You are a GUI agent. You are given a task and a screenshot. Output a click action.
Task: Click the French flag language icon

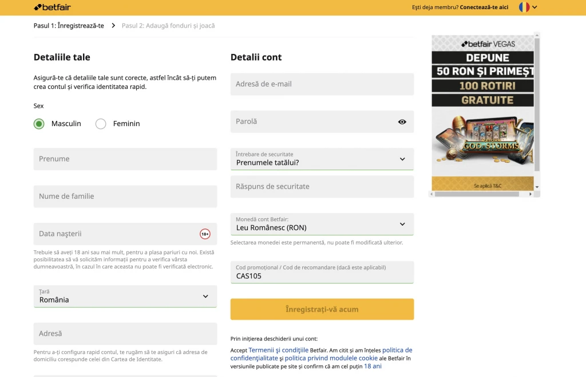tap(524, 7)
